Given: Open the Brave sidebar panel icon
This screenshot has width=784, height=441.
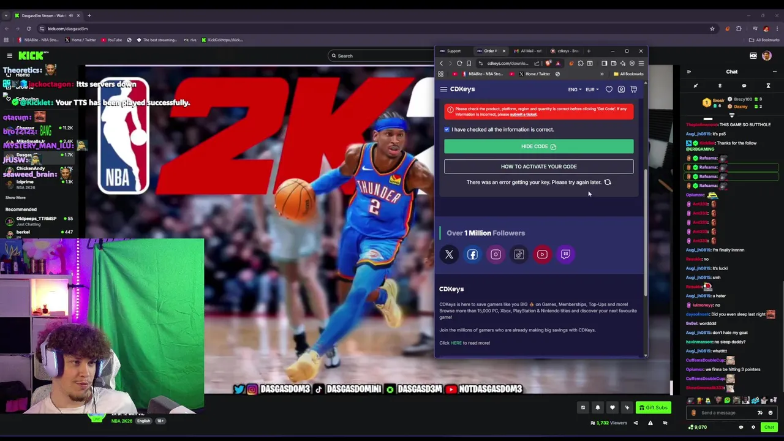Looking at the screenshot, I should 604,63.
